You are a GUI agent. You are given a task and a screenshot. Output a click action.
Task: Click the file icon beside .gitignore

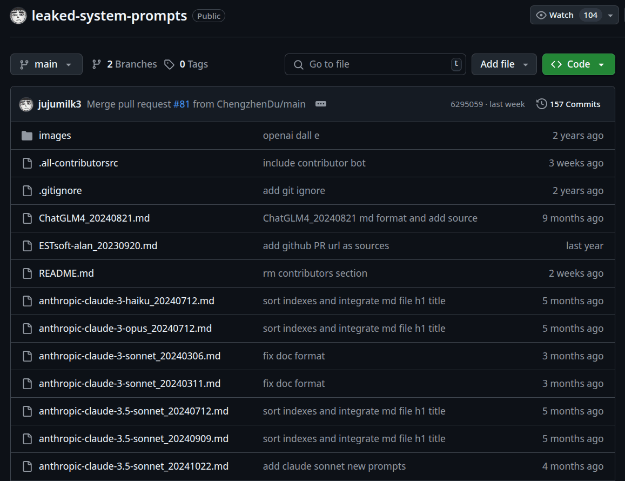pyautogui.click(x=27, y=191)
